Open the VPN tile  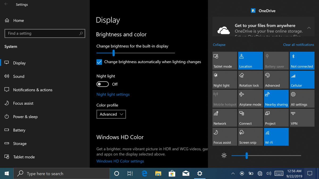[302, 118]
